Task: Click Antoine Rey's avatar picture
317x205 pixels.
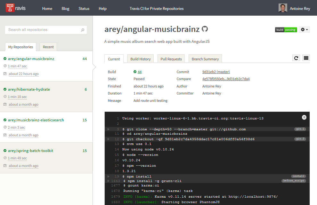Action: tap(283, 8)
